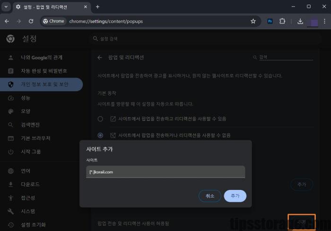Open 기본 브라우저 in the sidebar

pos(42,138)
